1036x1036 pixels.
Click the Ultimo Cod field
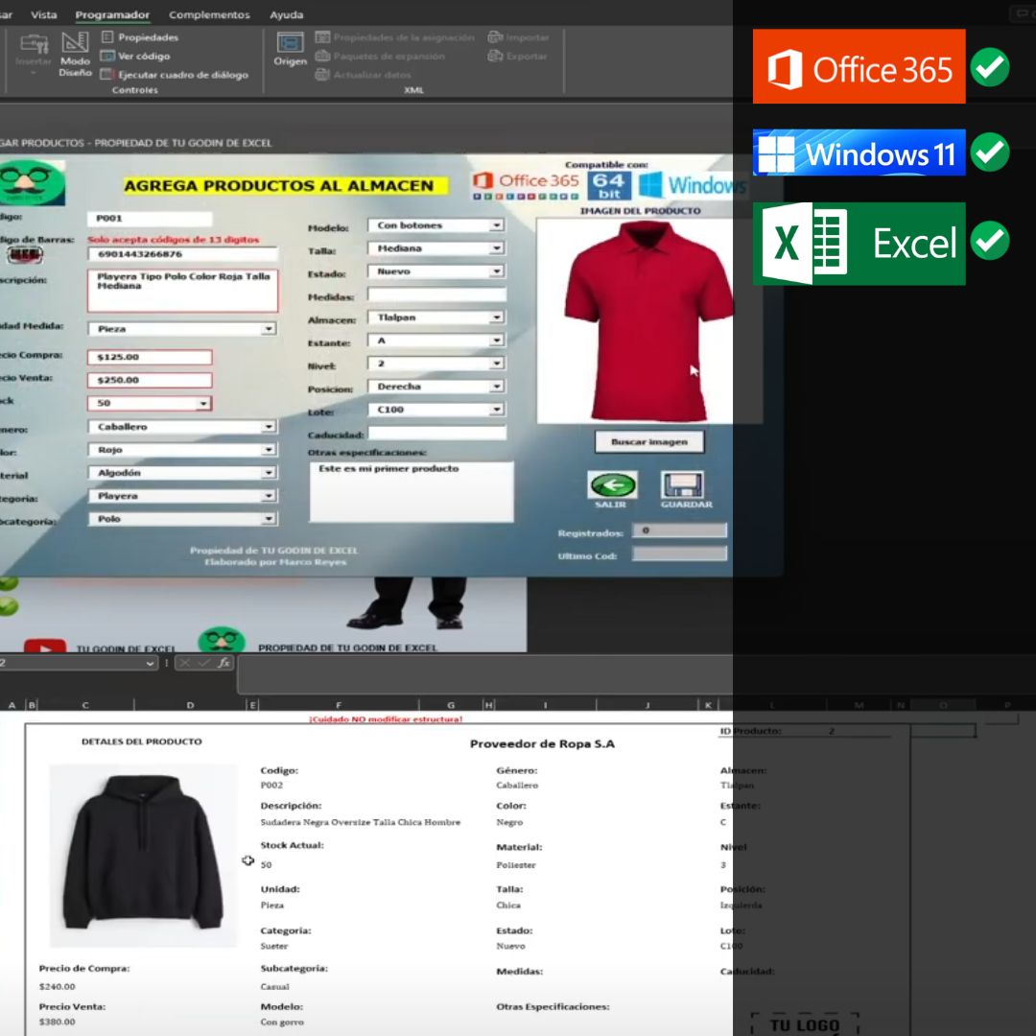[x=680, y=553]
